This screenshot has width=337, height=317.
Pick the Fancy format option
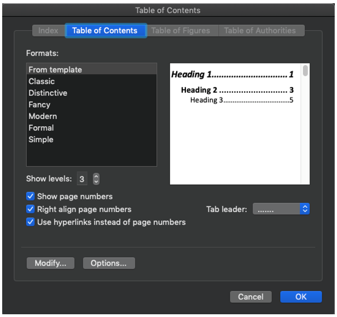(39, 104)
